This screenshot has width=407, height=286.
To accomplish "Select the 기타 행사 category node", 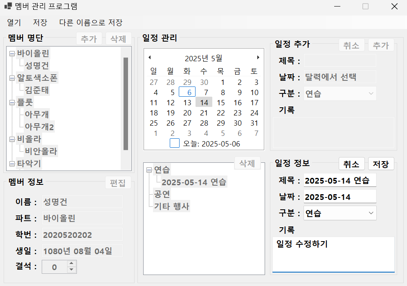I will point(171,206).
